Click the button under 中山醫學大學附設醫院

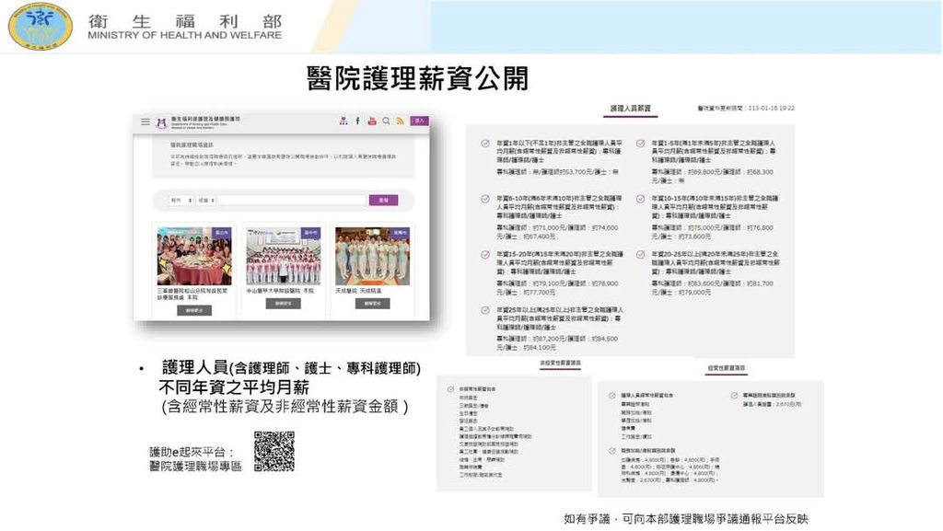coord(284,303)
